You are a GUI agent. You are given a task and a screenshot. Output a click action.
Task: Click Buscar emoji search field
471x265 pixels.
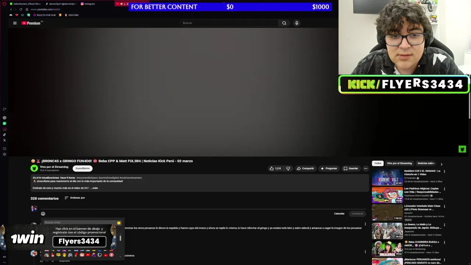click(x=79, y=223)
